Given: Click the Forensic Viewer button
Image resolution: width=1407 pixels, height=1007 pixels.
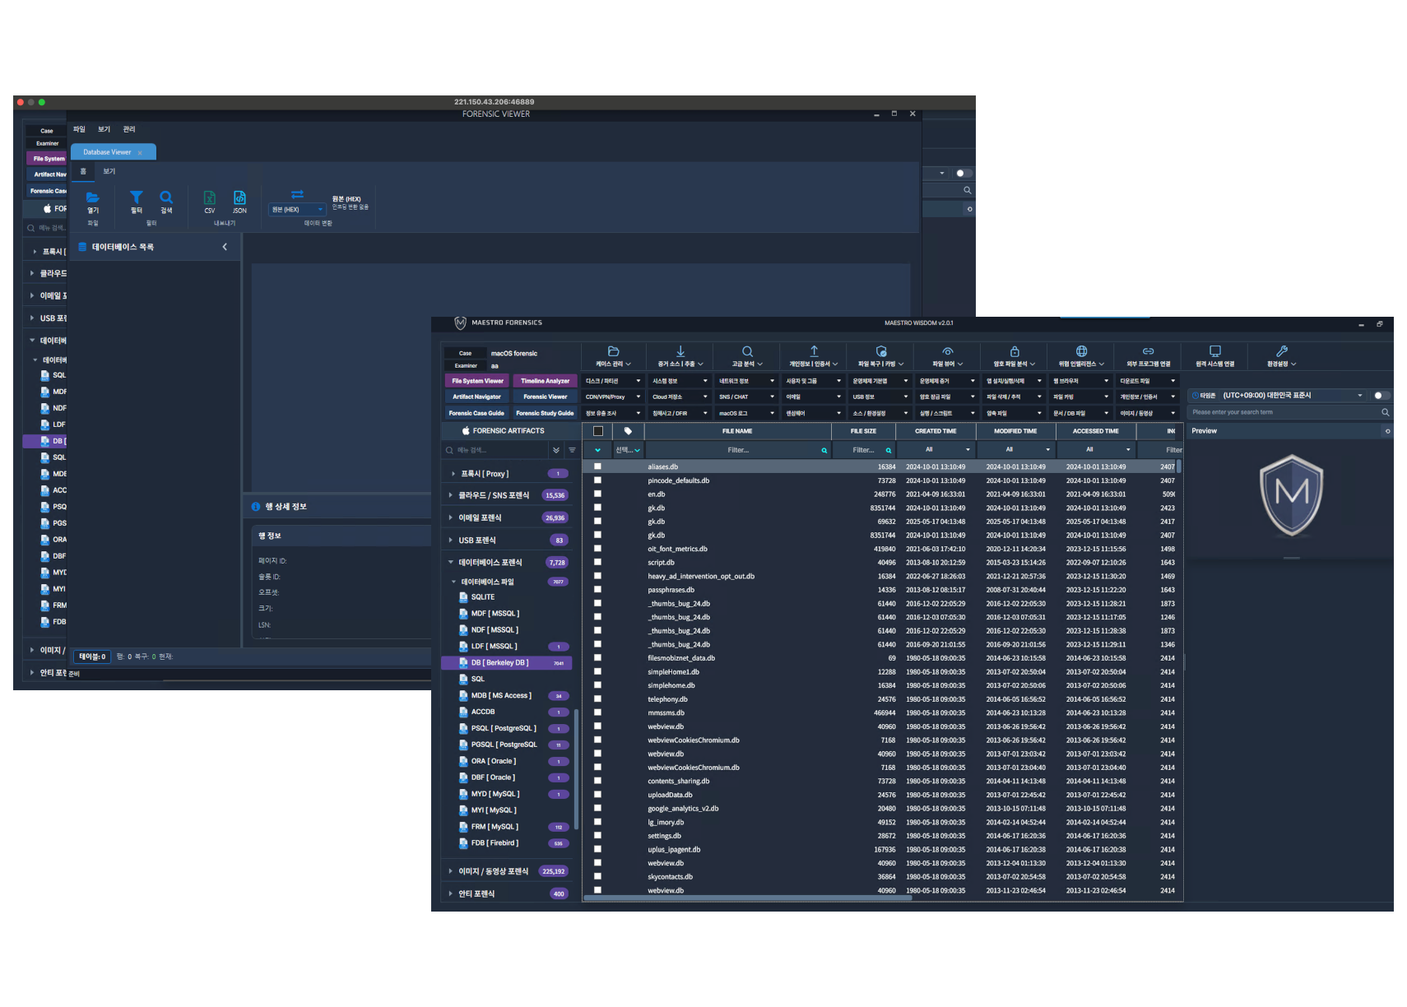Looking at the screenshot, I should [545, 397].
